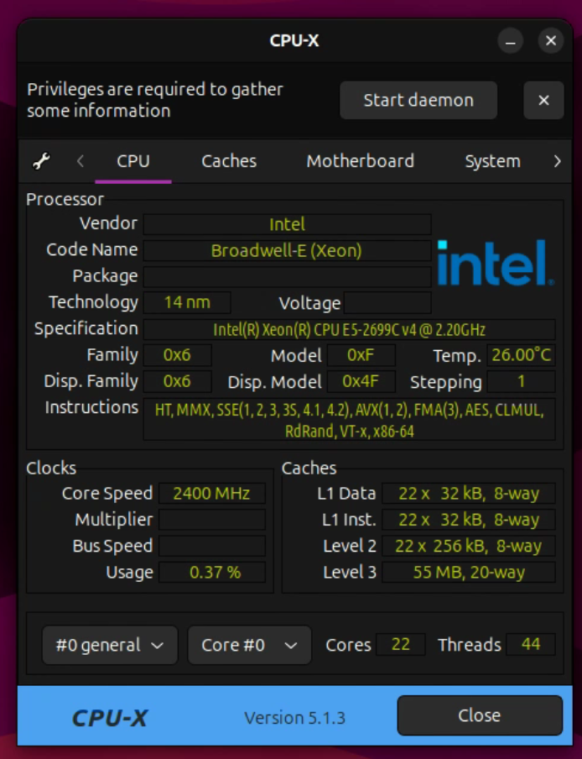Switch to the Caches tab
Screen dimensions: 582x759
point(229,161)
